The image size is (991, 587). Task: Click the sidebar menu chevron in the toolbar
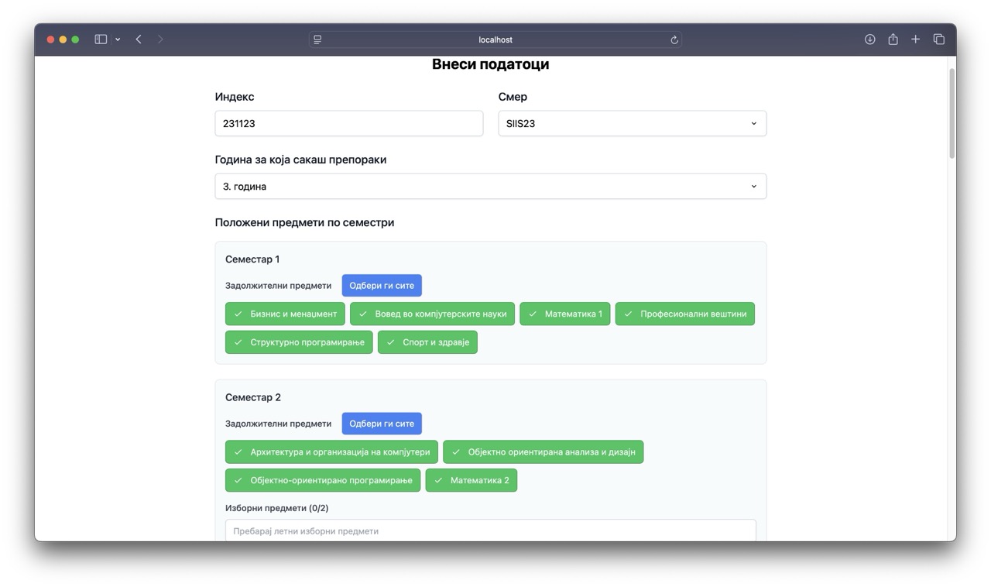point(118,39)
